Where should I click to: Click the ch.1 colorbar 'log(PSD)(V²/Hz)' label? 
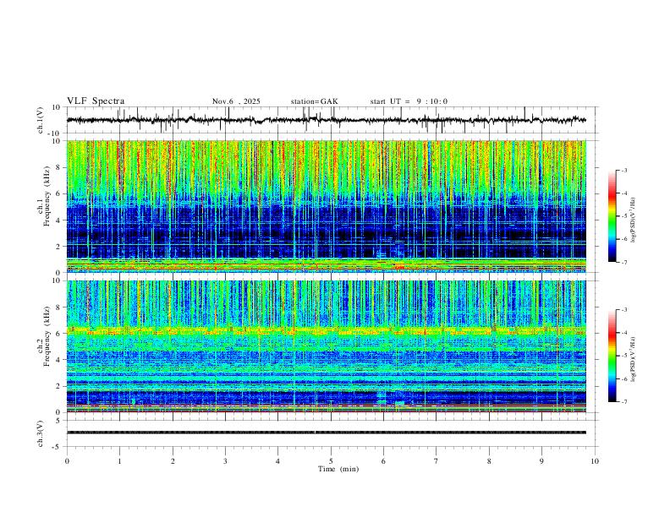(x=633, y=220)
